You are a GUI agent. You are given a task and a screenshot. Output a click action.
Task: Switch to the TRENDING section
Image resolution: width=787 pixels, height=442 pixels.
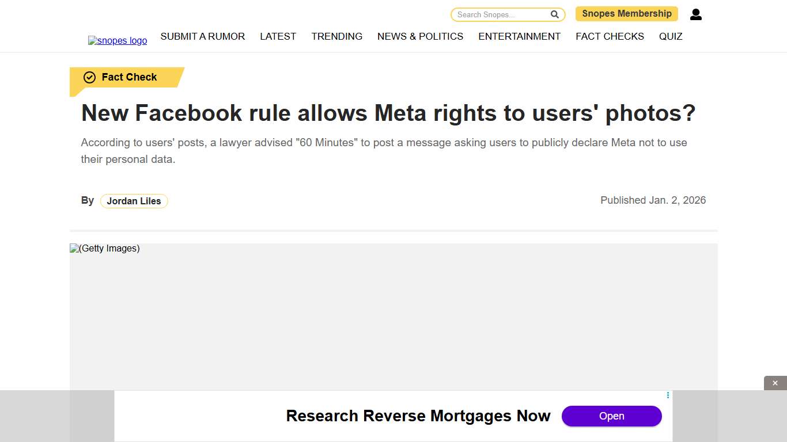pyautogui.click(x=336, y=36)
